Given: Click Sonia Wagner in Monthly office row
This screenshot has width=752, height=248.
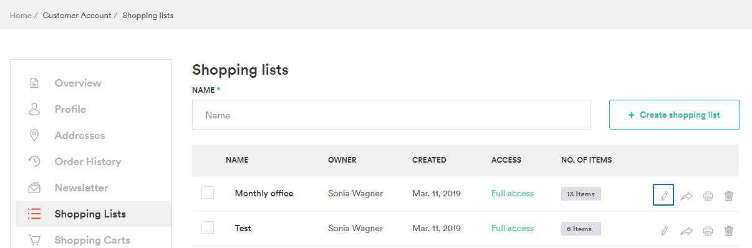Looking at the screenshot, I should [x=355, y=193].
